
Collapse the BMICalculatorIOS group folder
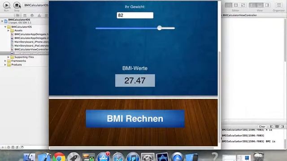click(x=5, y=27)
